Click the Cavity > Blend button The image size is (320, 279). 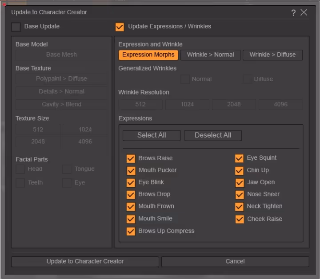tap(61, 105)
